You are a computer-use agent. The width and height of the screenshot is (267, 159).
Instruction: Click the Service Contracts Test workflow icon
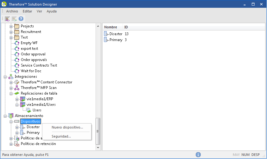point(17,66)
